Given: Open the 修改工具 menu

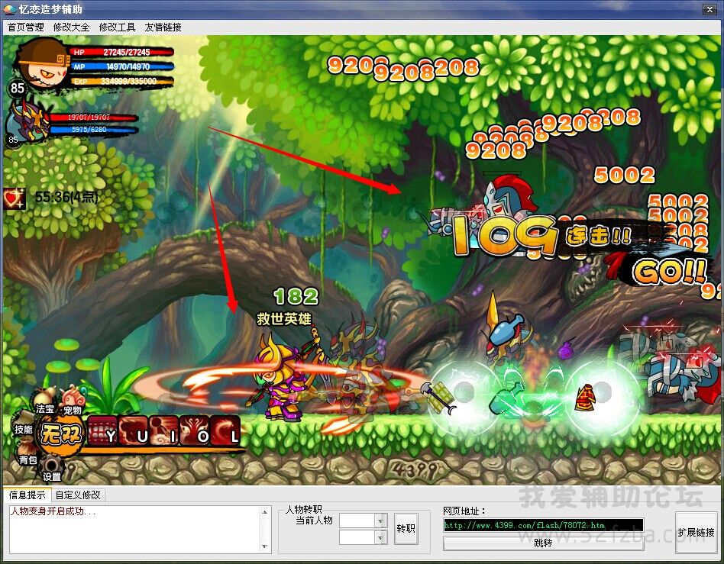Looking at the screenshot, I should pos(117,27).
